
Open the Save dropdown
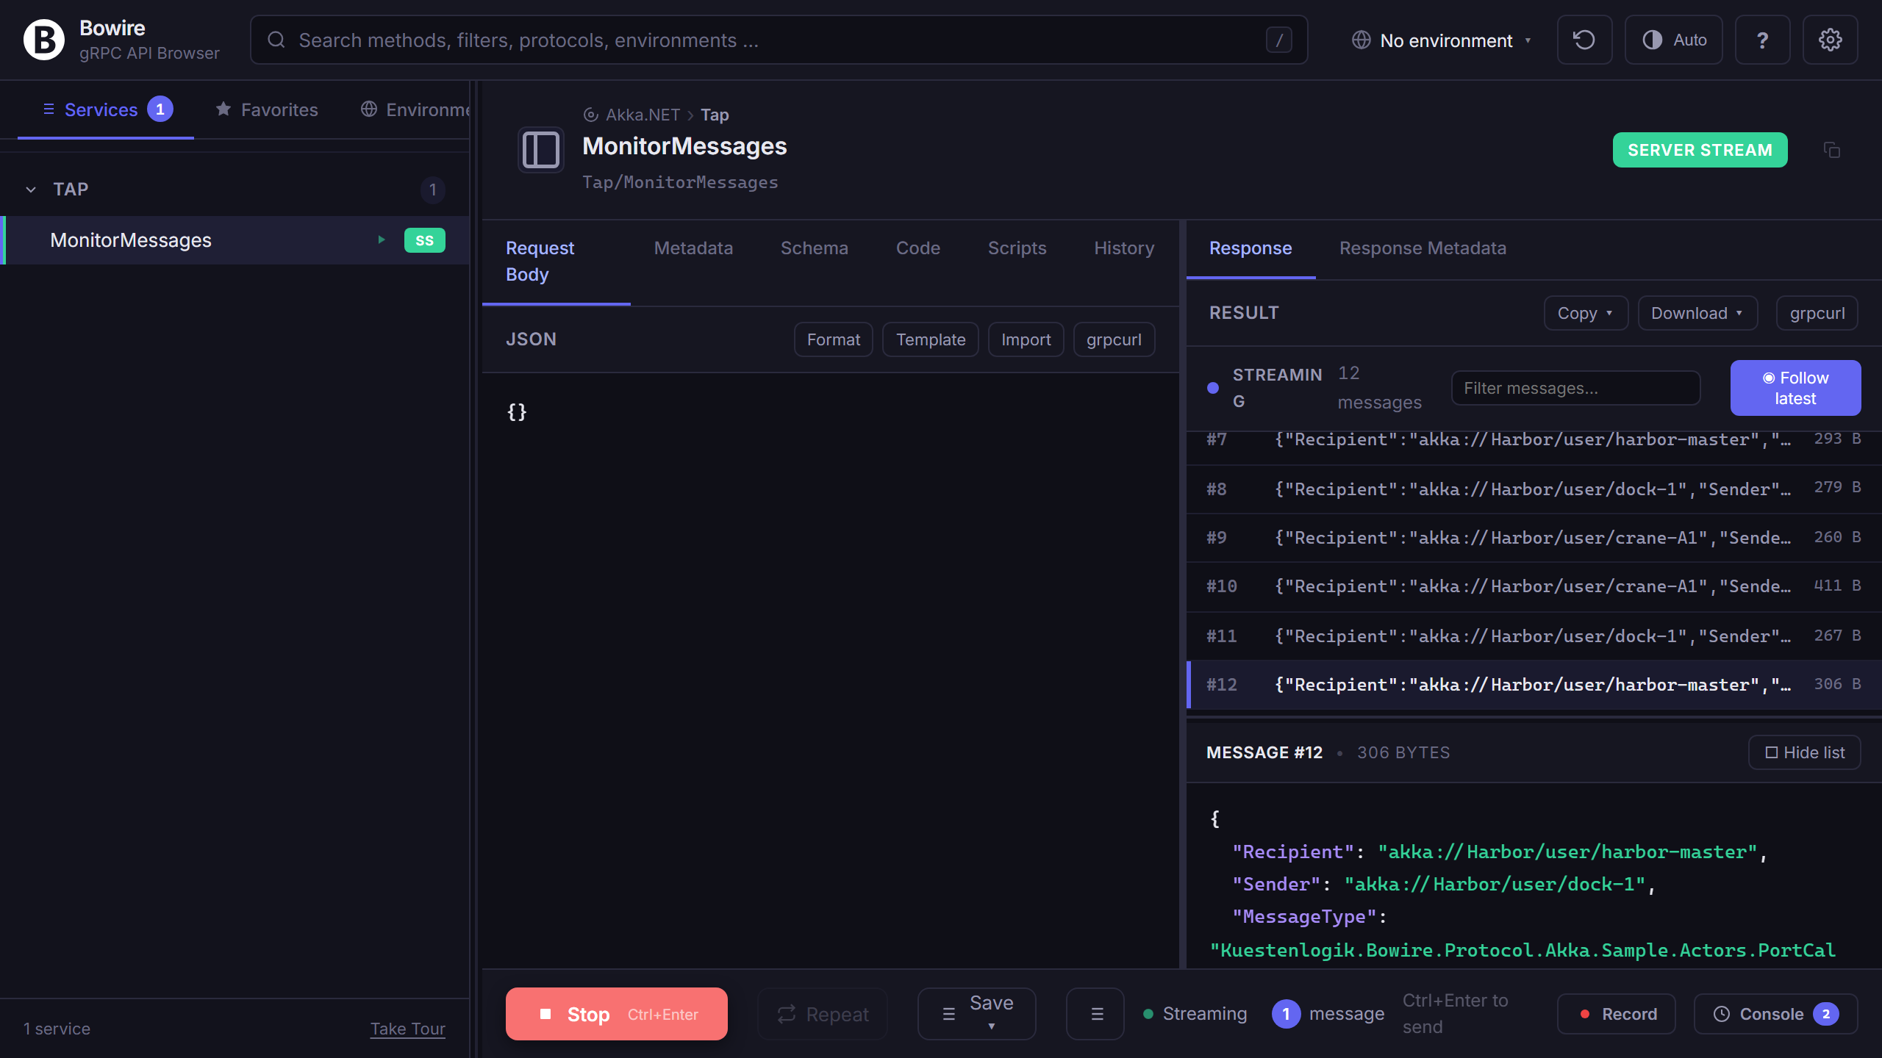pyautogui.click(x=977, y=1014)
